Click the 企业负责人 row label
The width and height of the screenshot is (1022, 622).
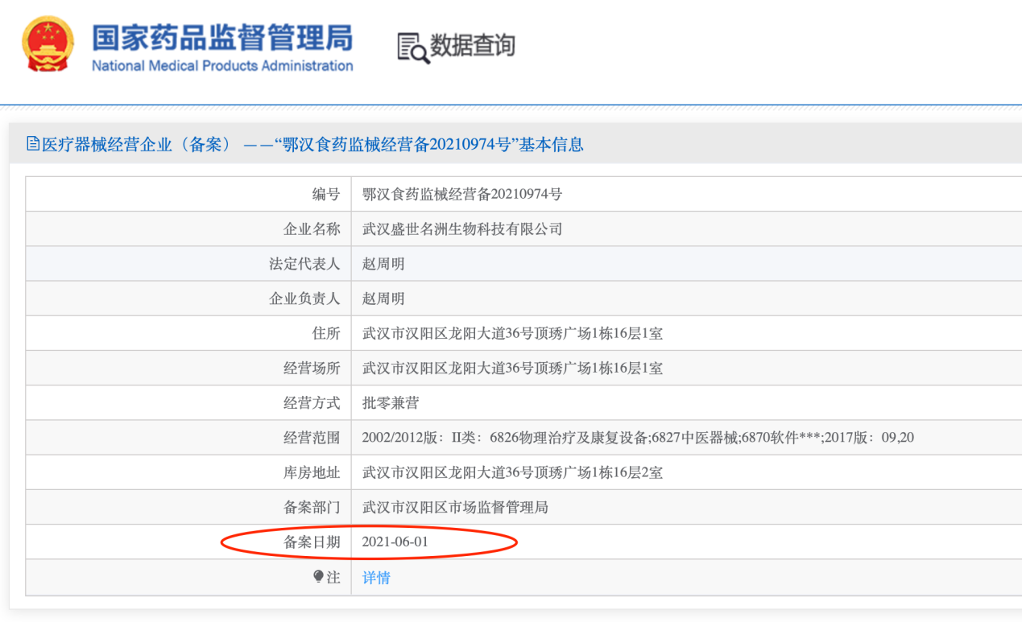tap(304, 299)
